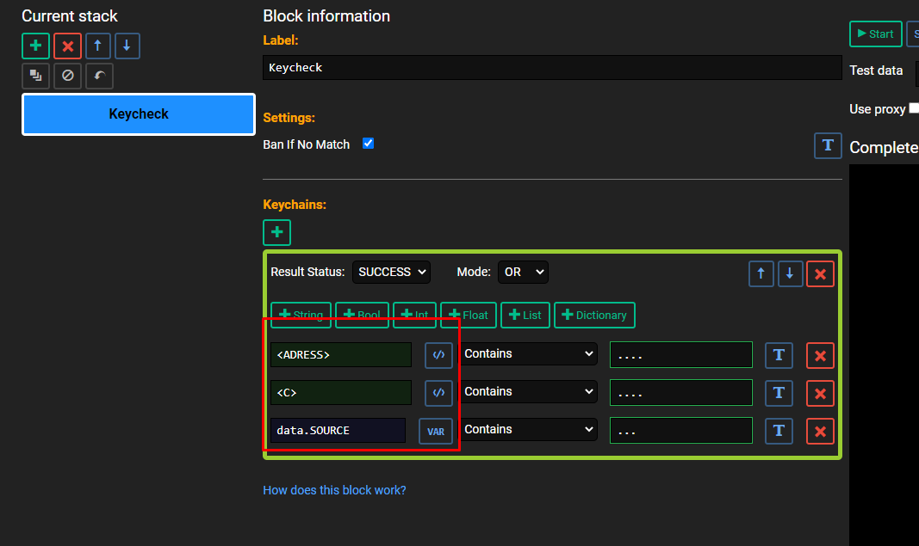This screenshot has height=546, width=919.
Task: Disable the selected block
Action: (x=67, y=76)
